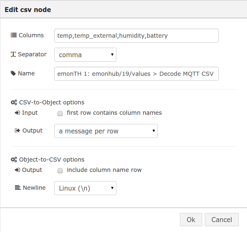247x232 pixels.
Task: Click the list icon beside Columns
Action: [x=14, y=35]
